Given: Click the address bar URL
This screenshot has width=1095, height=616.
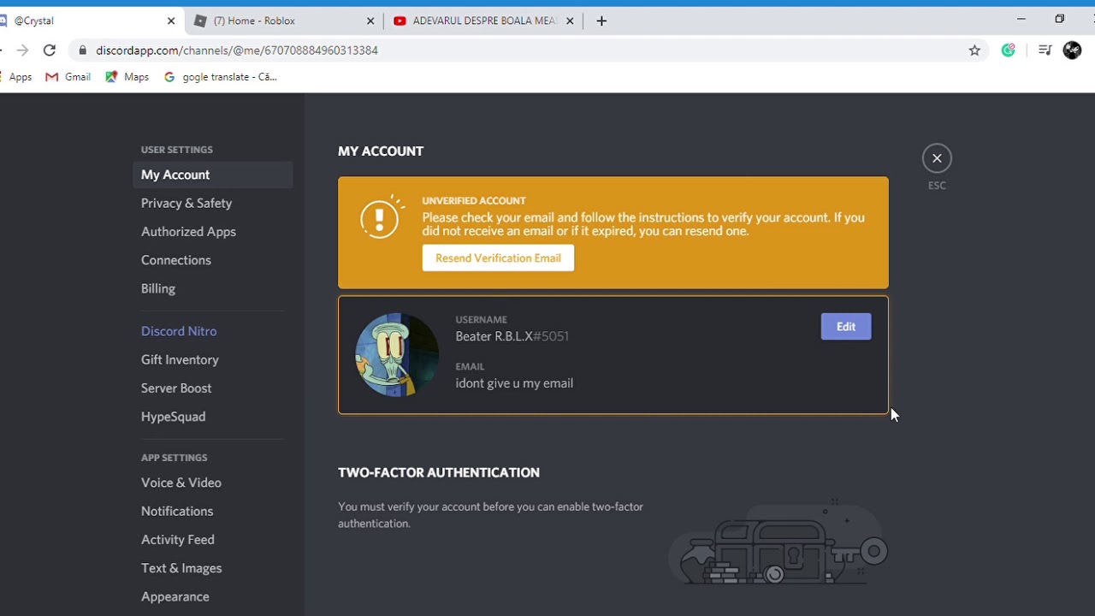Looking at the screenshot, I should (x=237, y=50).
